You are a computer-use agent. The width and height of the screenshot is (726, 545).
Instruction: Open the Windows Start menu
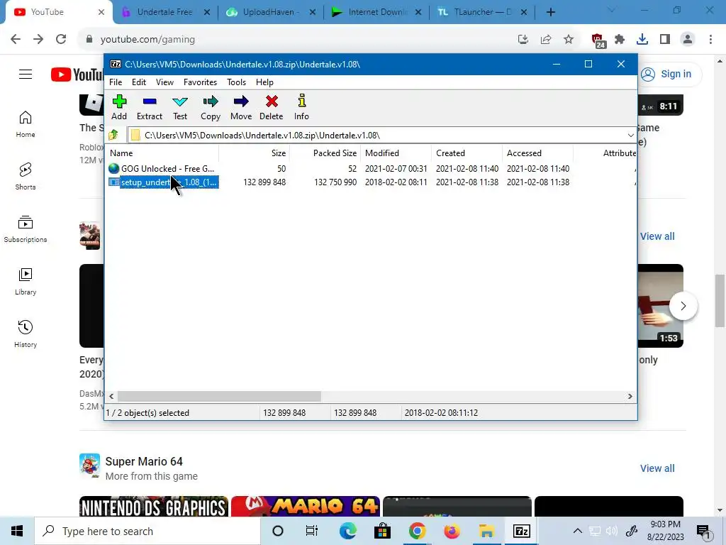pyautogui.click(x=17, y=531)
